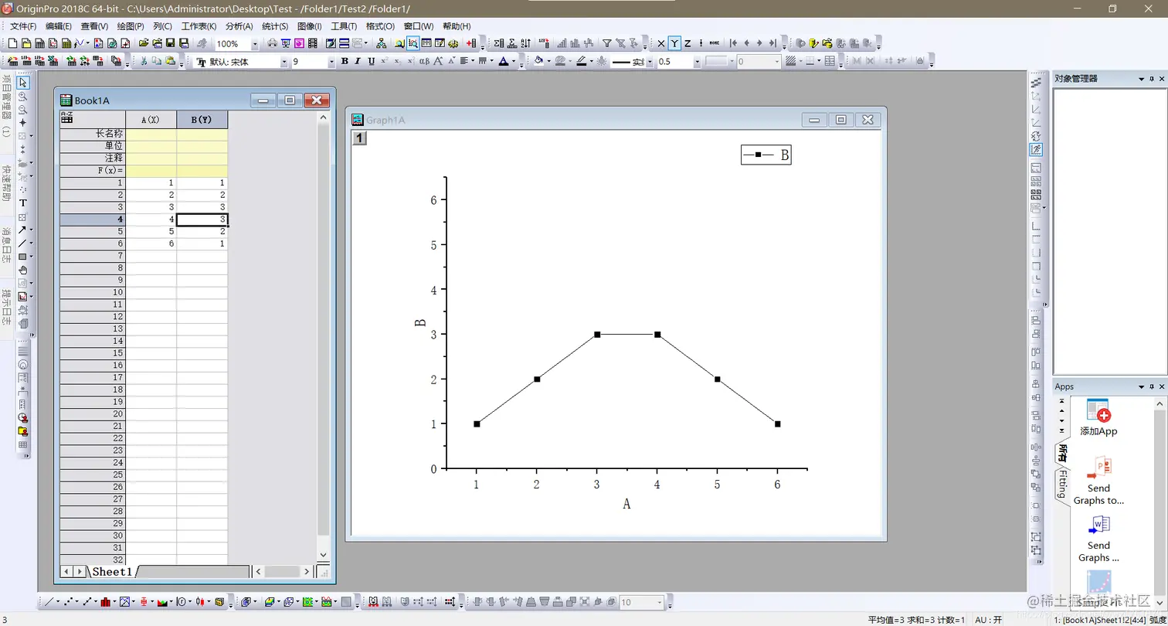
Task: Click the Filter funnel icon
Action: click(x=607, y=43)
